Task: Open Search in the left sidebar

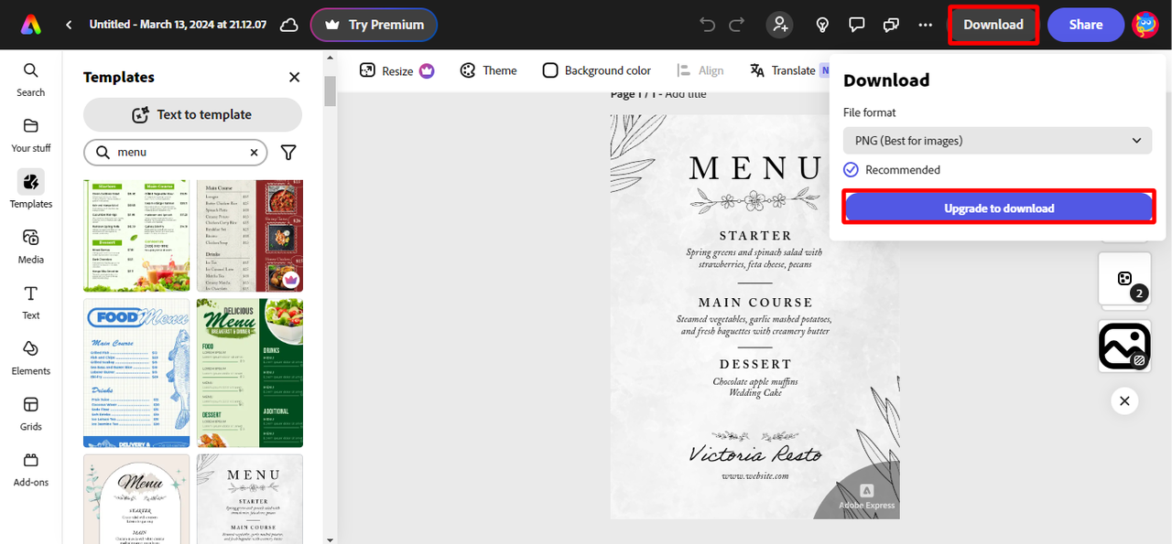Action: click(x=30, y=80)
